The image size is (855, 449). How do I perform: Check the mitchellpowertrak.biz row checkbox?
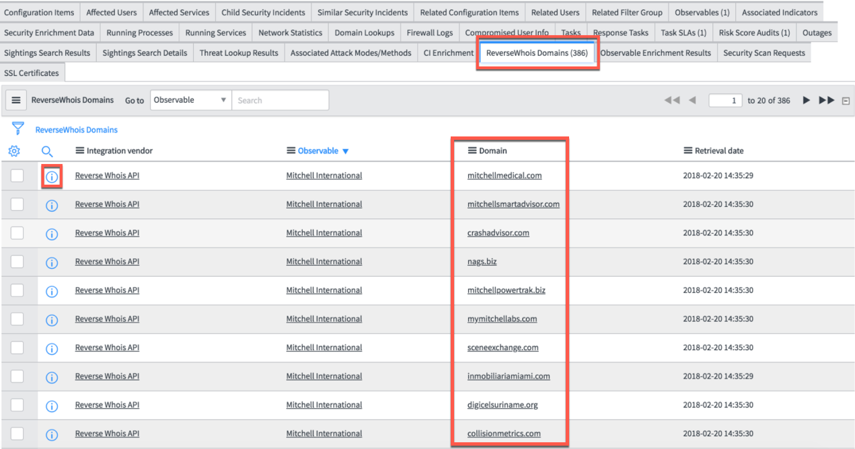(17, 290)
